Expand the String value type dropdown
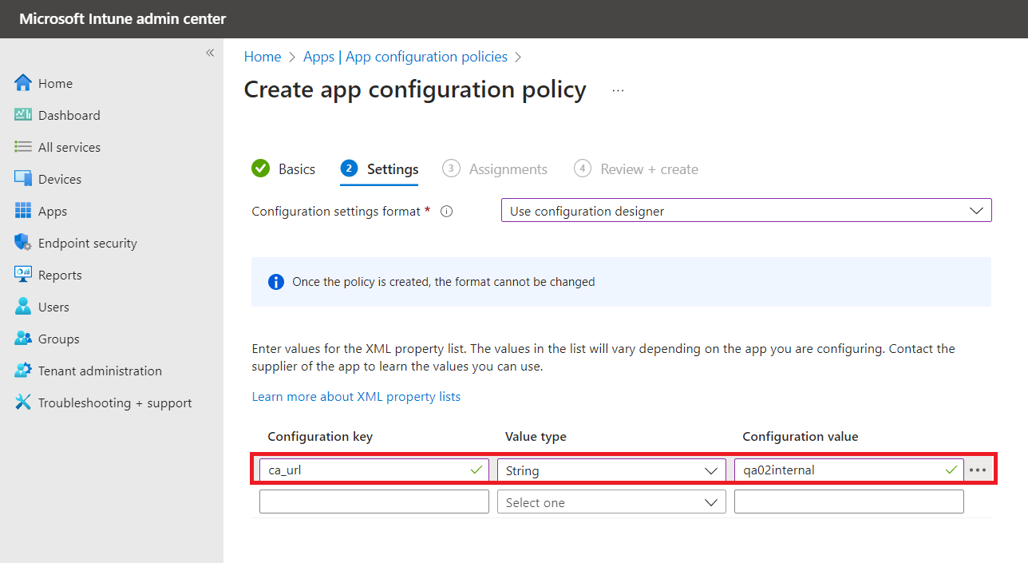Image resolution: width=1028 pixels, height=563 pixels. pos(611,470)
